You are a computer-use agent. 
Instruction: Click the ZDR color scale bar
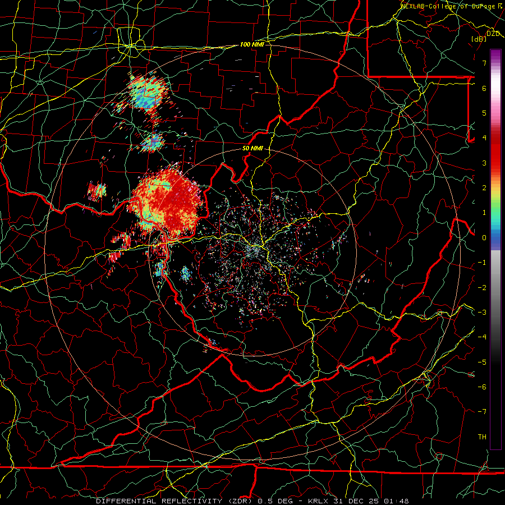click(495, 249)
